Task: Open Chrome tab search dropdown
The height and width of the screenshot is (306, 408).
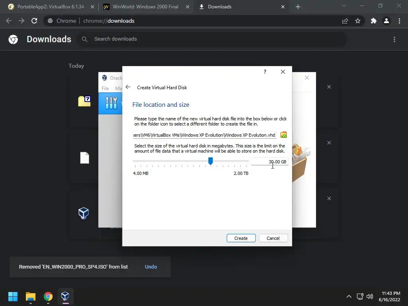Action: 344,6
